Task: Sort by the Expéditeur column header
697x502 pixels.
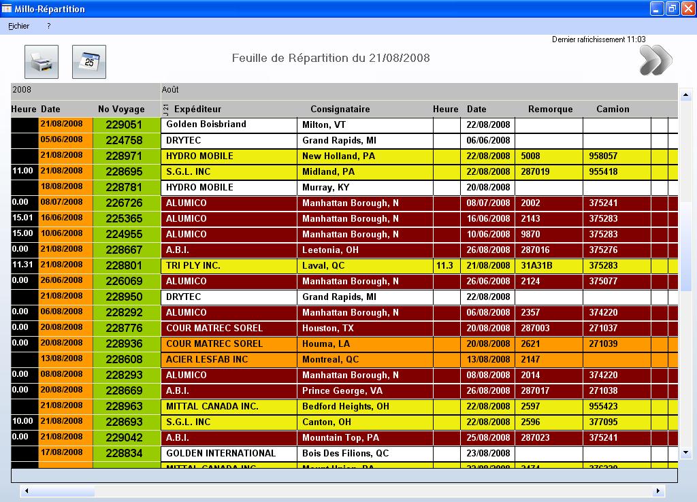Action: pyautogui.click(x=197, y=110)
